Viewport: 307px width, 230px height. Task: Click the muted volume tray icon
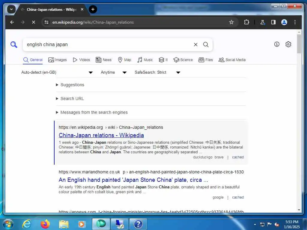pos(277,224)
